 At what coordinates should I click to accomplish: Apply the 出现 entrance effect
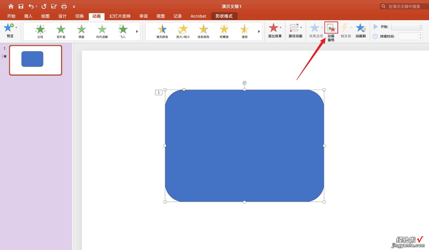pyautogui.click(x=40, y=31)
